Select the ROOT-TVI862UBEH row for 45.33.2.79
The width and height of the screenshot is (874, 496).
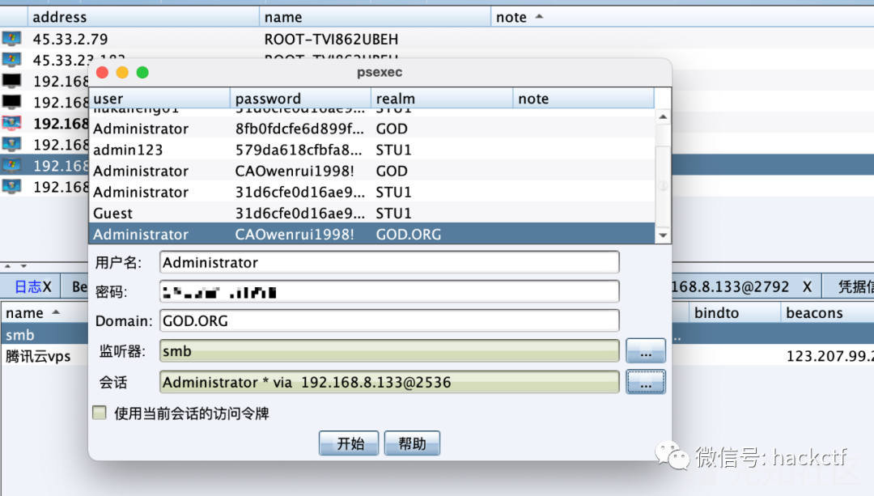pyautogui.click(x=437, y=39)
